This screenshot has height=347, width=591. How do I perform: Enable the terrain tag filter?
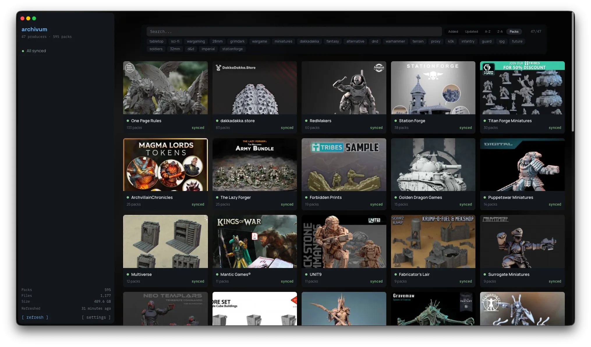[x=418, y=41]
